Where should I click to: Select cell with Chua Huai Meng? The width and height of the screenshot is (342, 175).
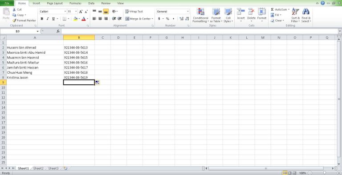click(35, 72)
